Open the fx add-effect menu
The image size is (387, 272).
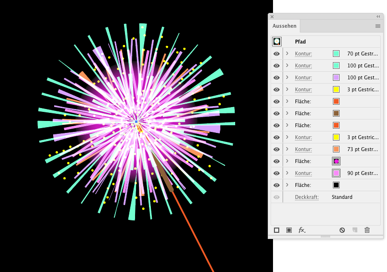(x=302, y=230)
